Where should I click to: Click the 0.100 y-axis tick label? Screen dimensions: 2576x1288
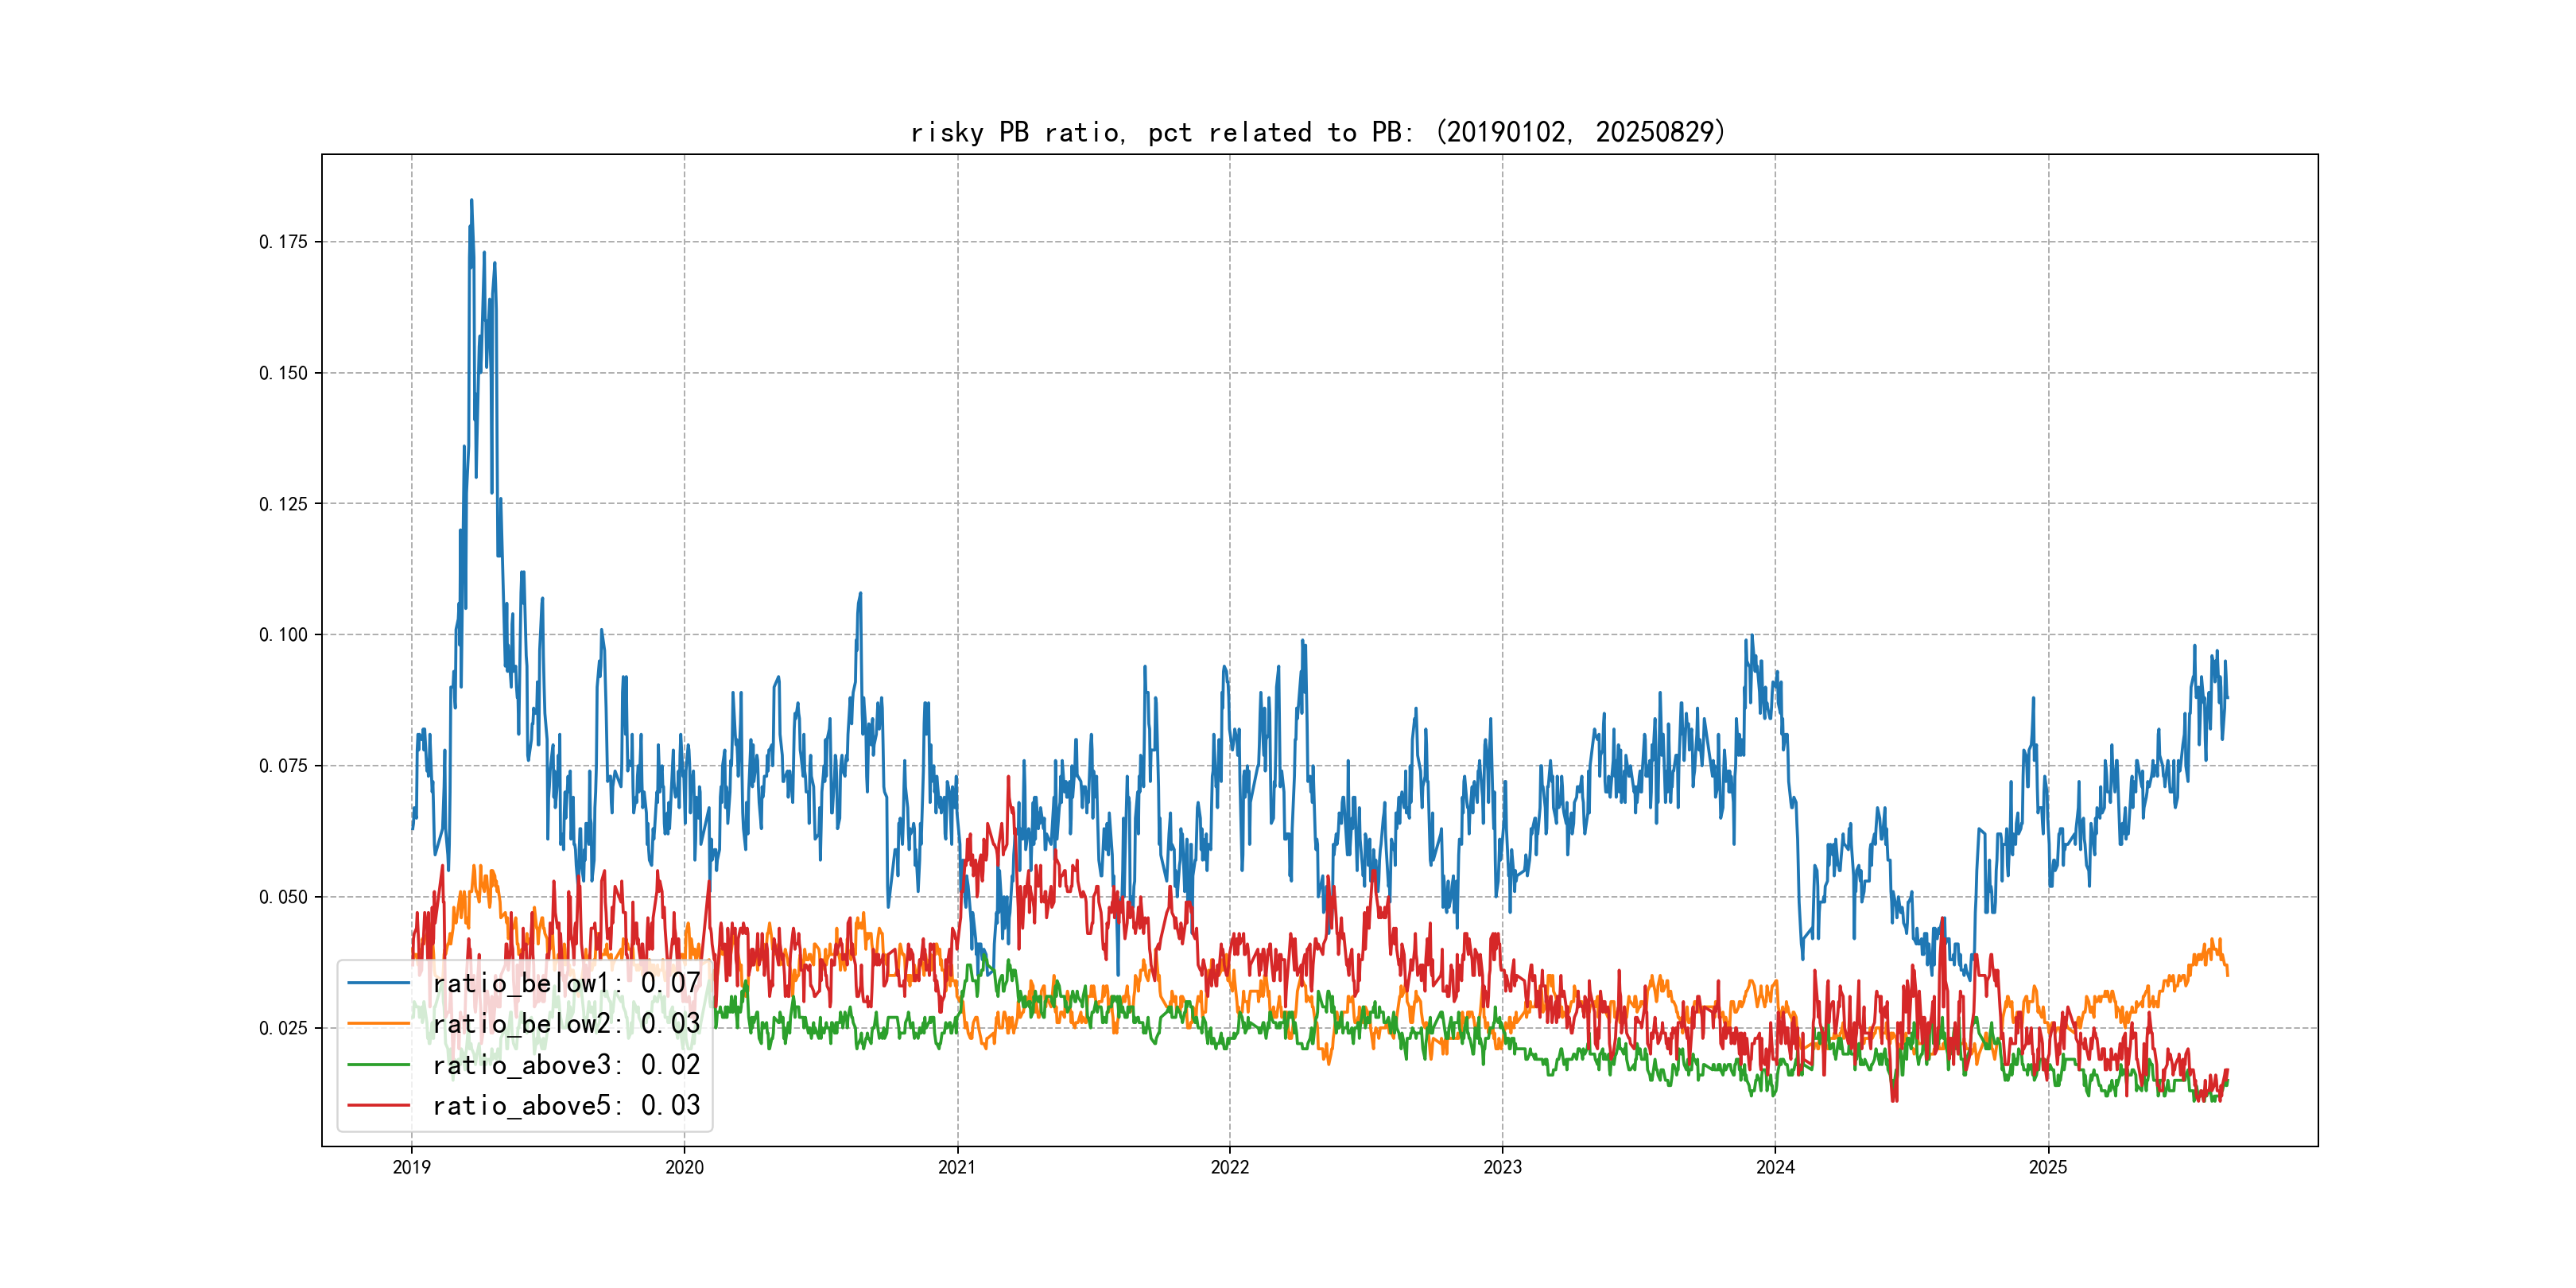[283, 635]
